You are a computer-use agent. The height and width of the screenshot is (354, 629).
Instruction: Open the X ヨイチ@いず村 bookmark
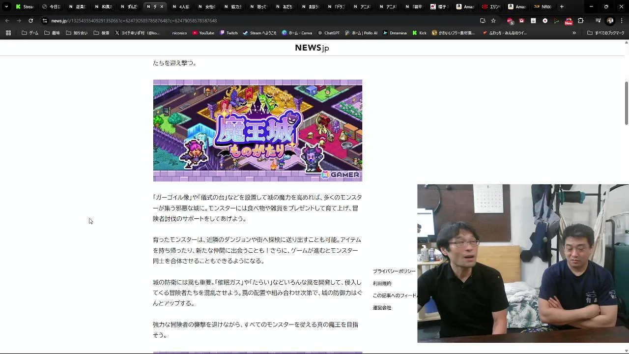click(x=137, y=33)
